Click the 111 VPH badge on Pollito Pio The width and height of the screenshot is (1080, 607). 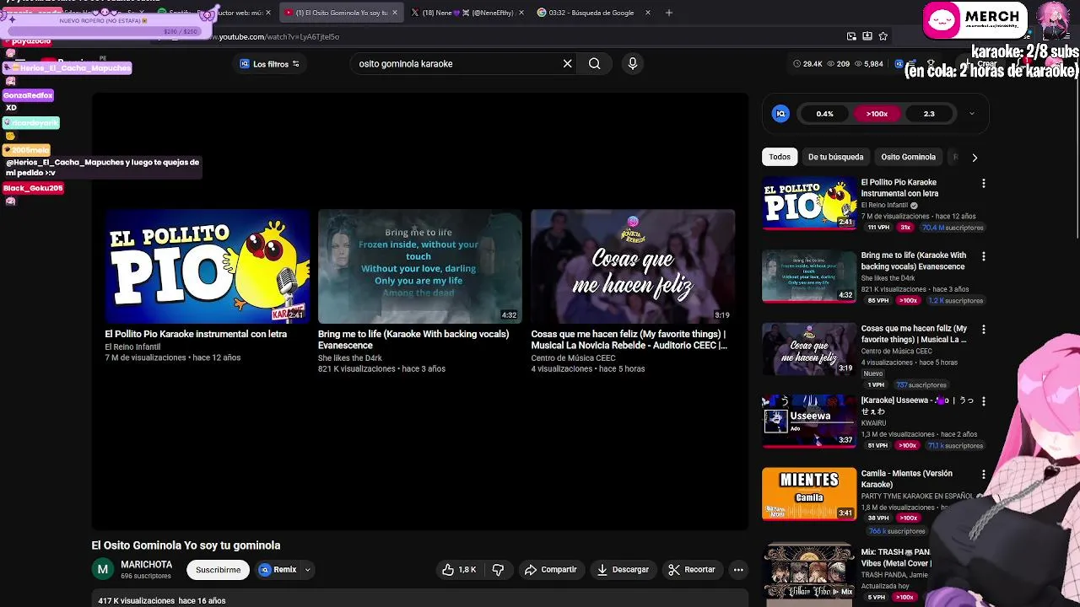click(x=878, y=228)
